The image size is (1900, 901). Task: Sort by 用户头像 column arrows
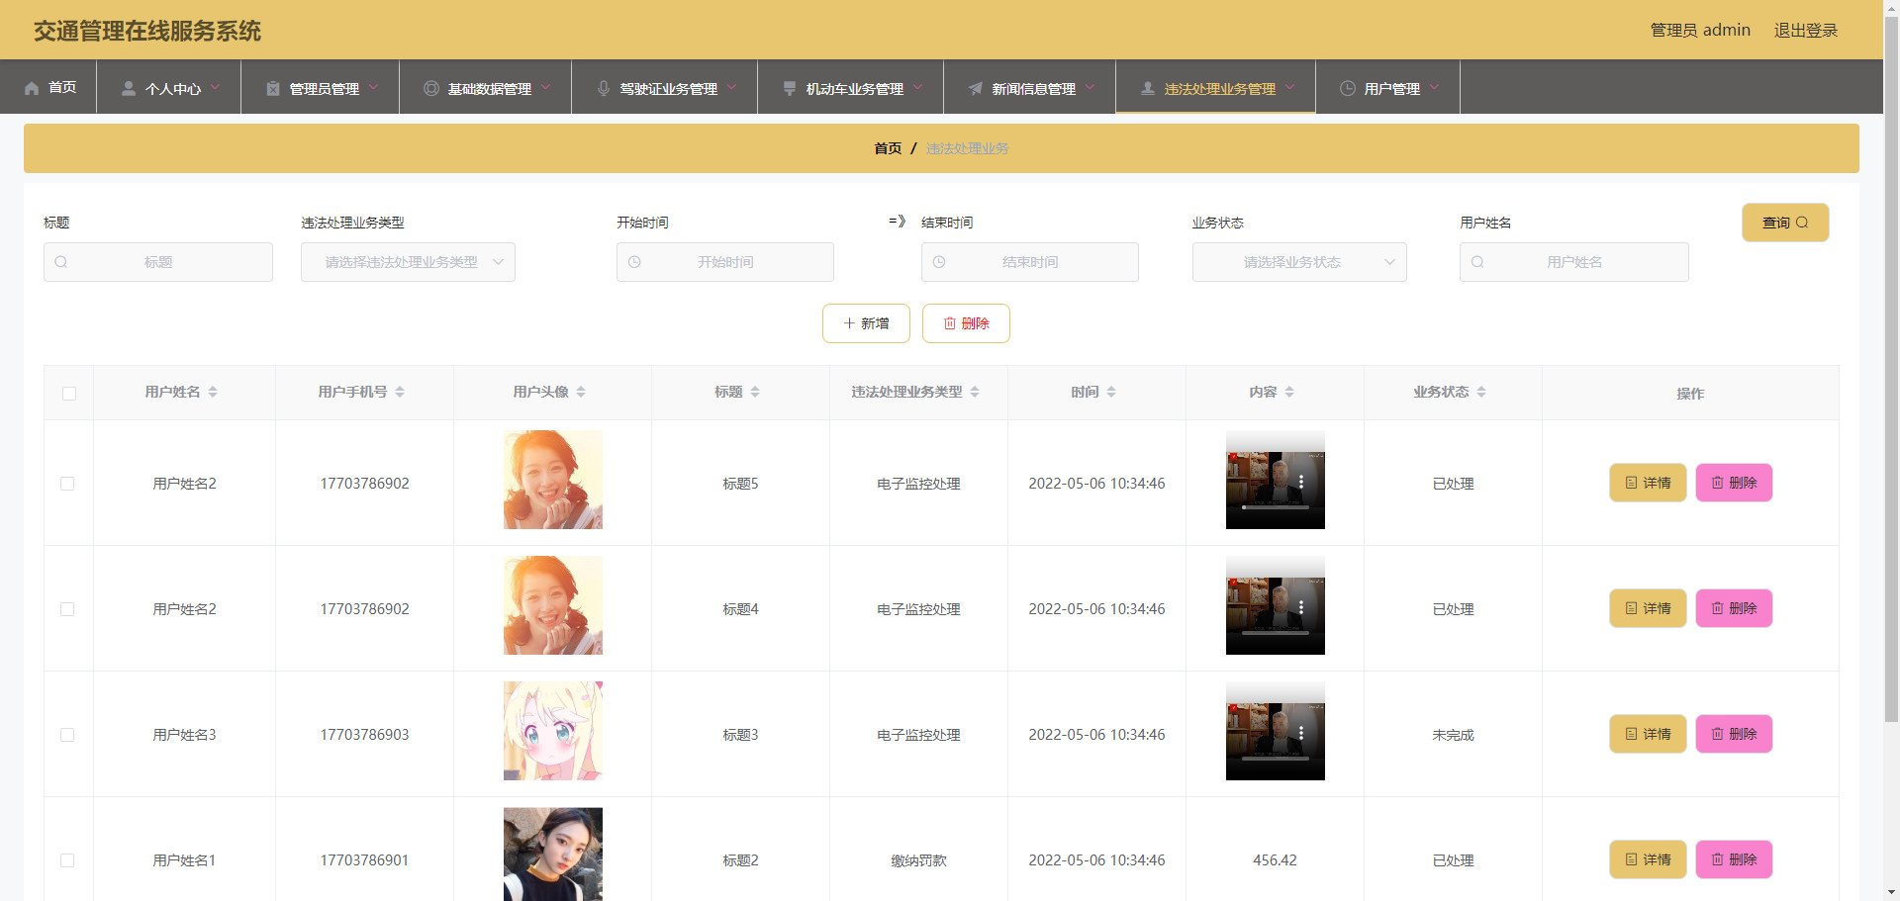click(581, 393)
